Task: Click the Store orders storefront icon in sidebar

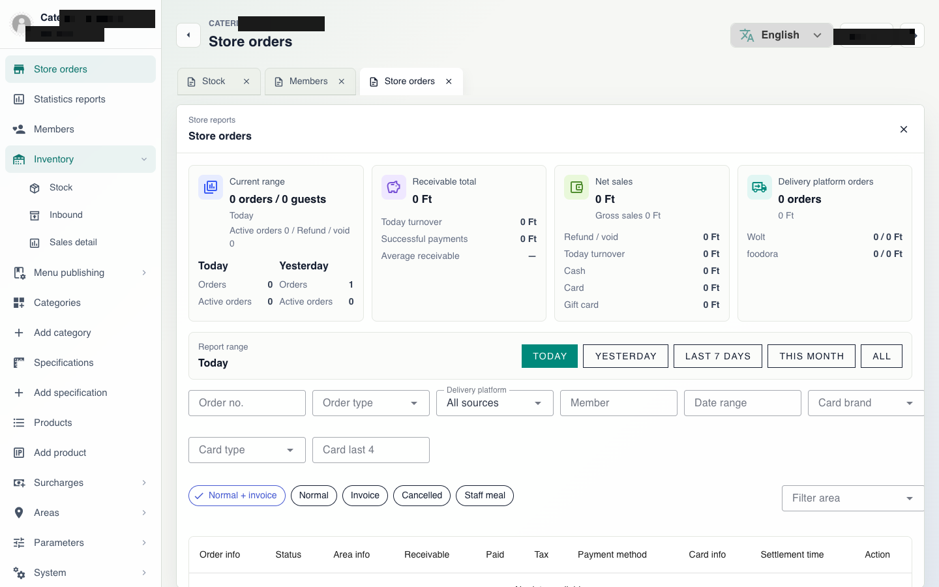Action: pos(19,69)
